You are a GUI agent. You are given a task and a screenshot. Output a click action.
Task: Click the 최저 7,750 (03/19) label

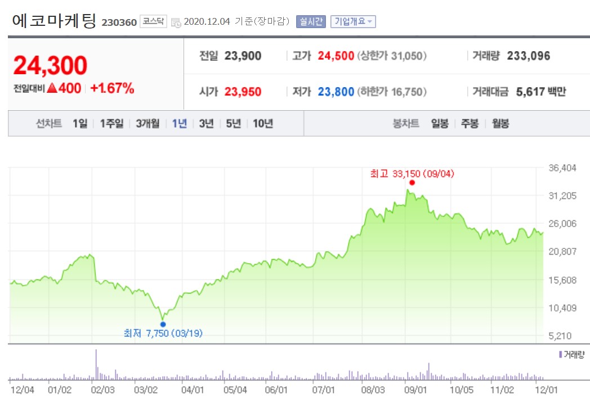click(163, 333)
